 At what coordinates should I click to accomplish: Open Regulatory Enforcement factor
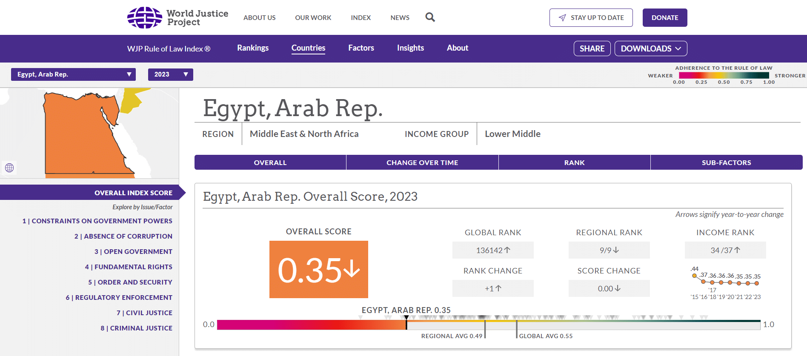point(119,298)
